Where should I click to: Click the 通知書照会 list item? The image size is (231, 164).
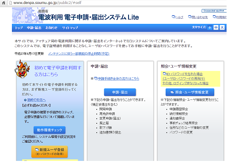click(x=177, y=118)
